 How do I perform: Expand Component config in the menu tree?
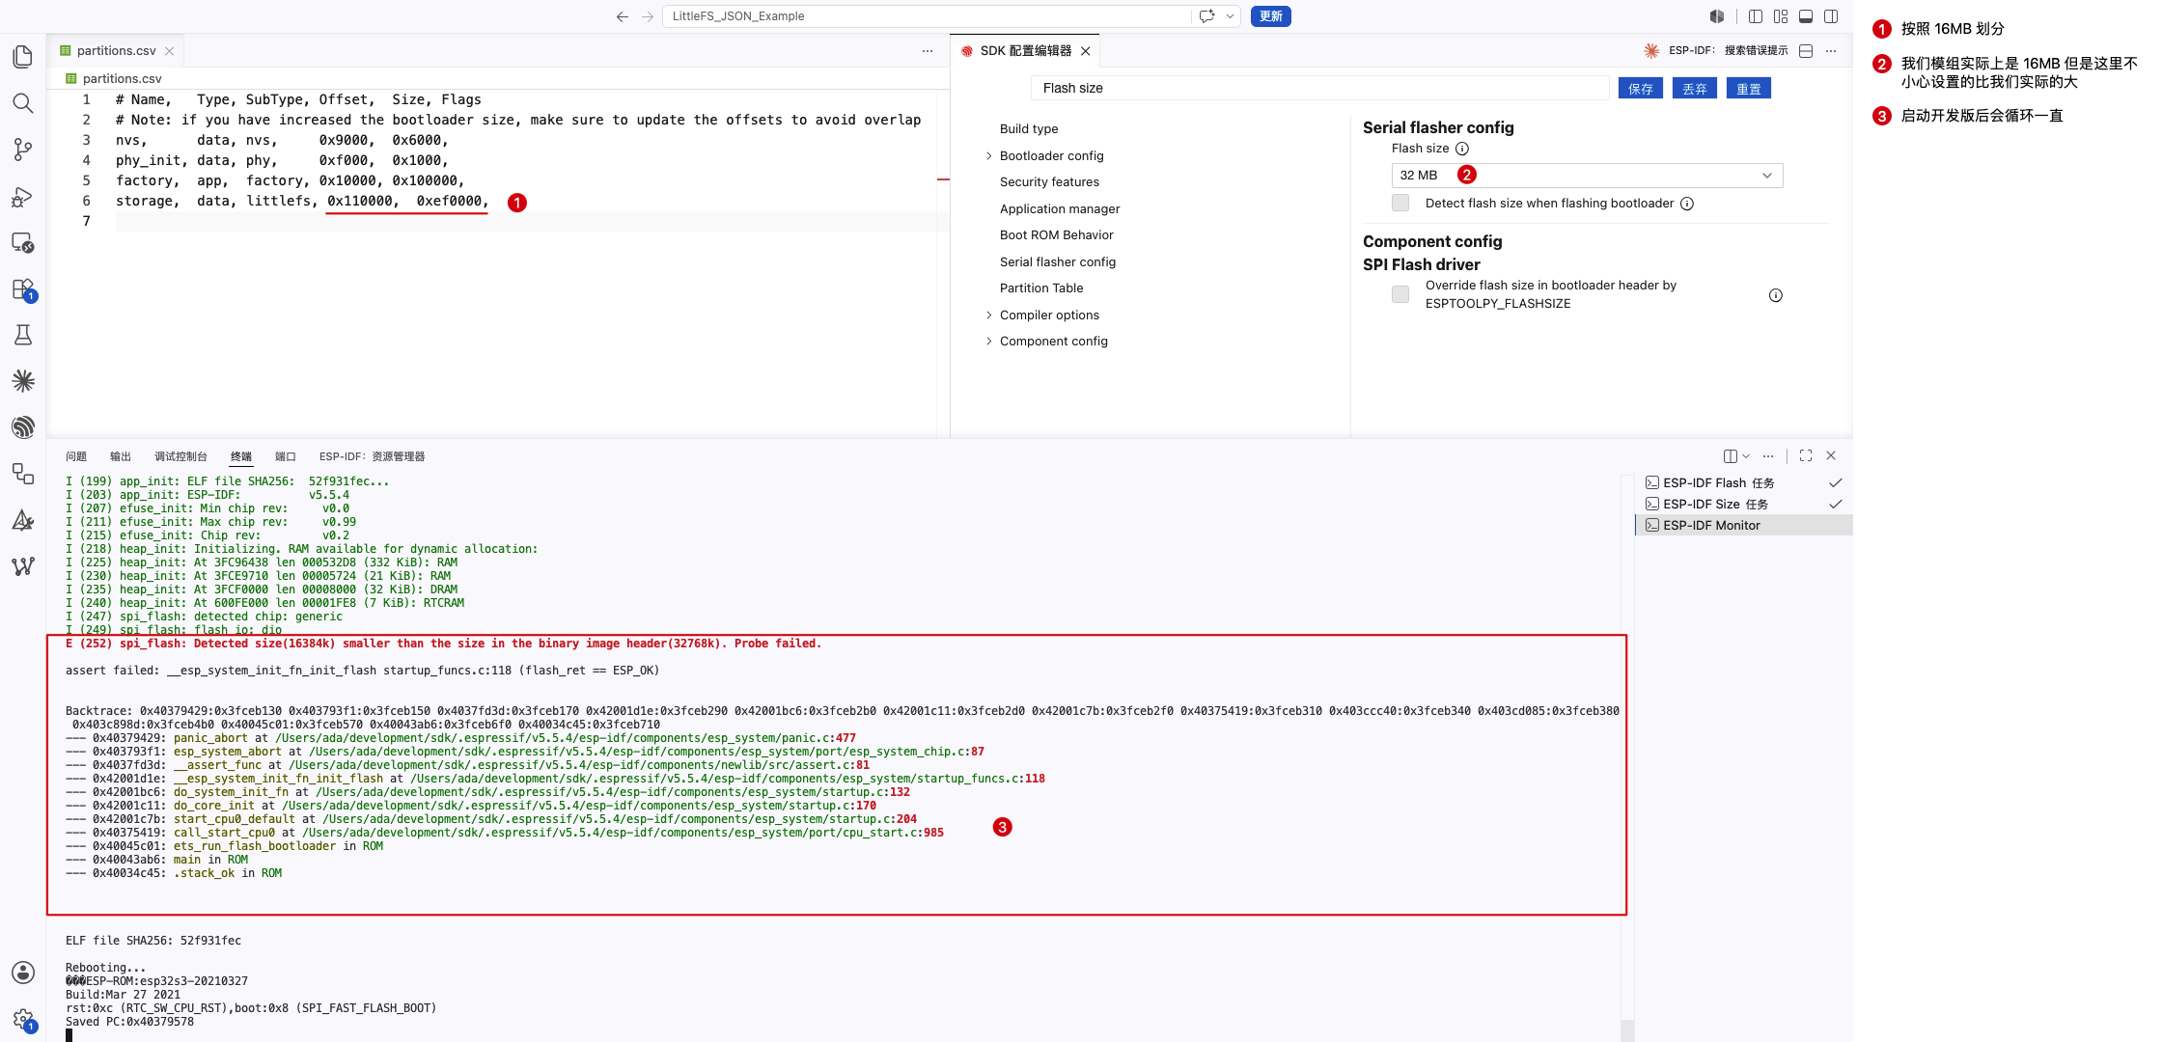(x=1053, y=341)
